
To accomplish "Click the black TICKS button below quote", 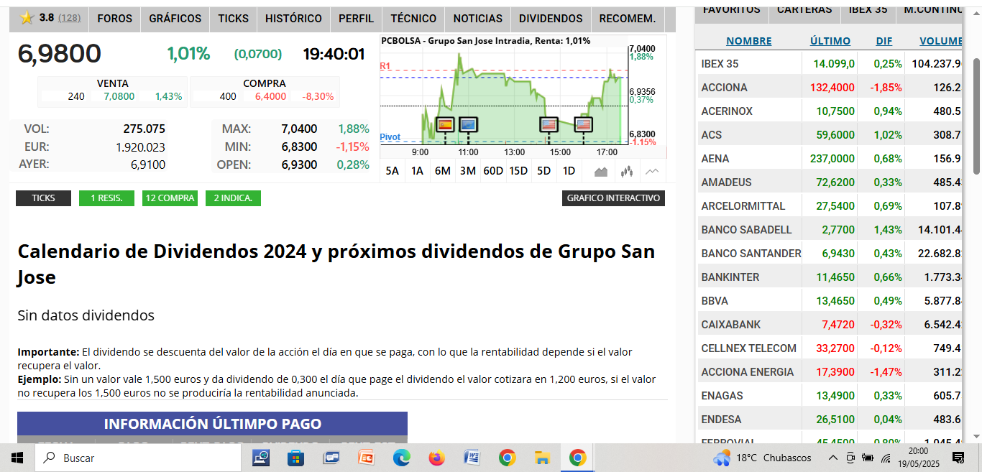I will [x=43, y=198].
